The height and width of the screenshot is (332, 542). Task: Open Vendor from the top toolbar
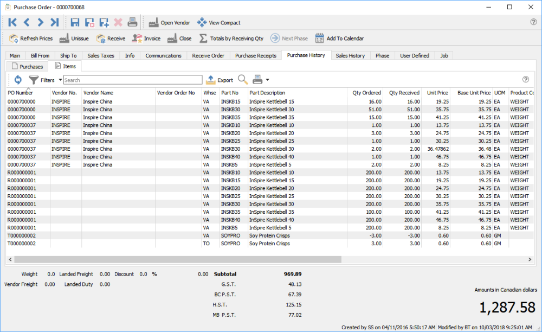pyautogui.click(x=169, y=23)
